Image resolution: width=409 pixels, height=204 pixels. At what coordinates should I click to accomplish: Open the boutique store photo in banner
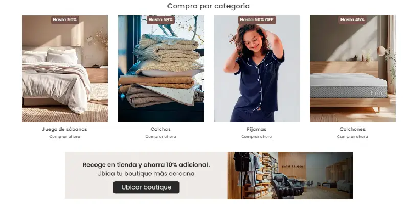290,175
